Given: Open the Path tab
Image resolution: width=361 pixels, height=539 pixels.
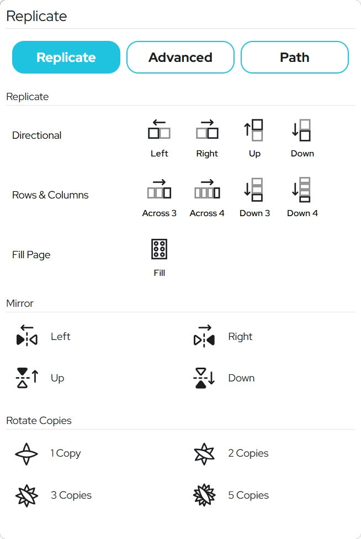Looking at the screenshot, I should 295,57.
